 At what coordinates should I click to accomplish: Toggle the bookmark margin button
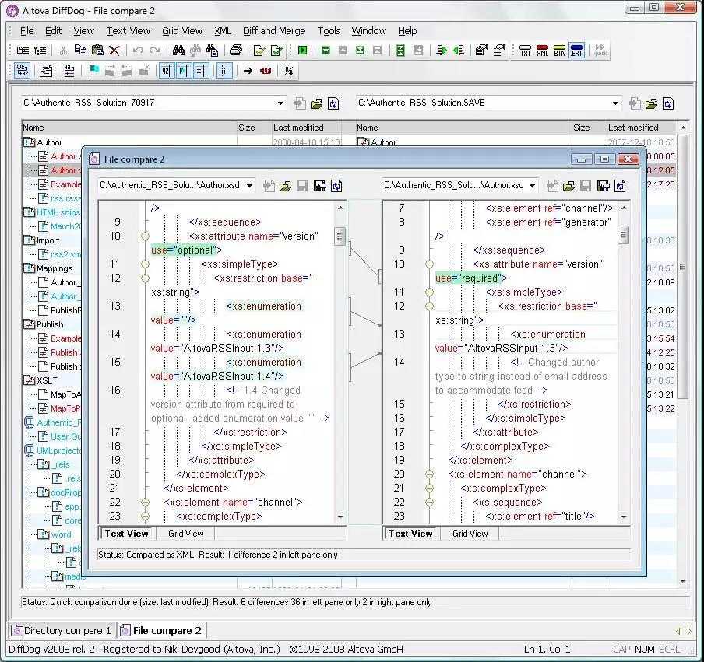tap(182, 71)
